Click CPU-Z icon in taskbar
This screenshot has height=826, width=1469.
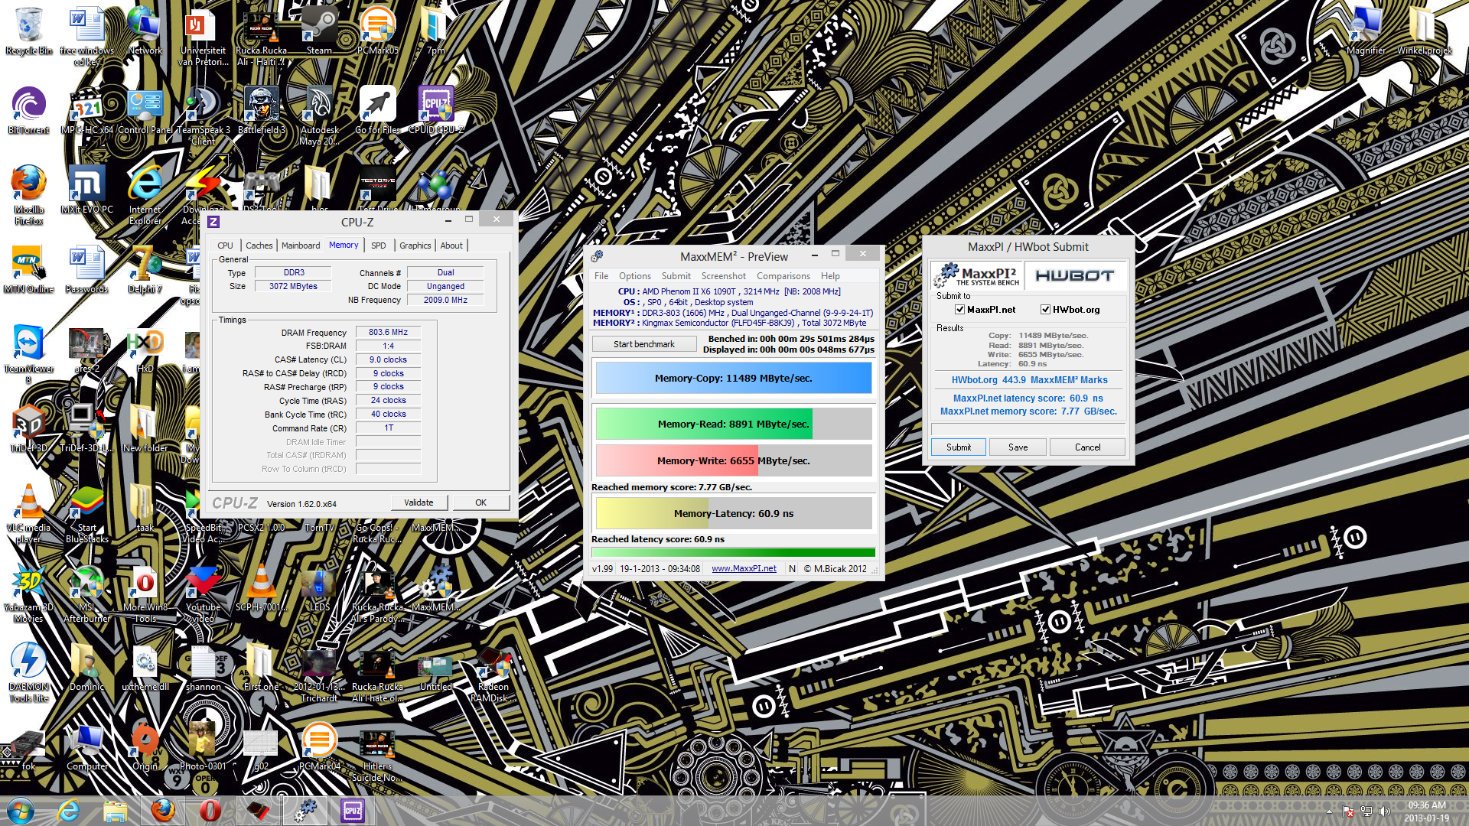[x=353, y=810]
